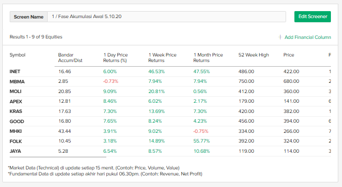Click the KRAS symbol
This screenshot has height=187, width=342.
point(16,112)
